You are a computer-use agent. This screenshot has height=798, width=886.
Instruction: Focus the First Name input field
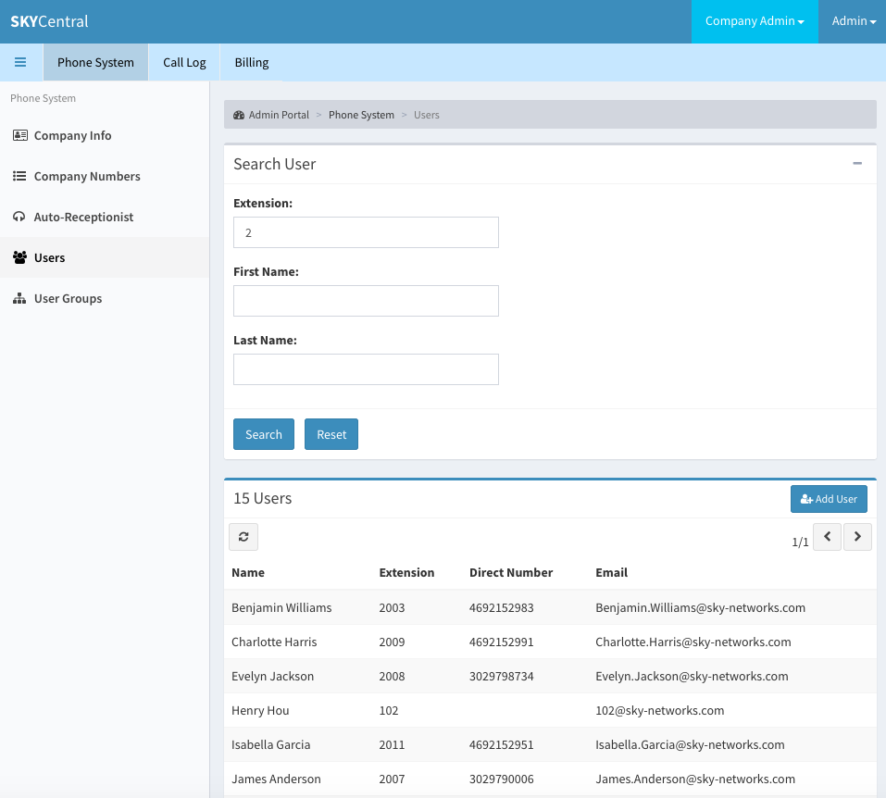pos(366,301)
